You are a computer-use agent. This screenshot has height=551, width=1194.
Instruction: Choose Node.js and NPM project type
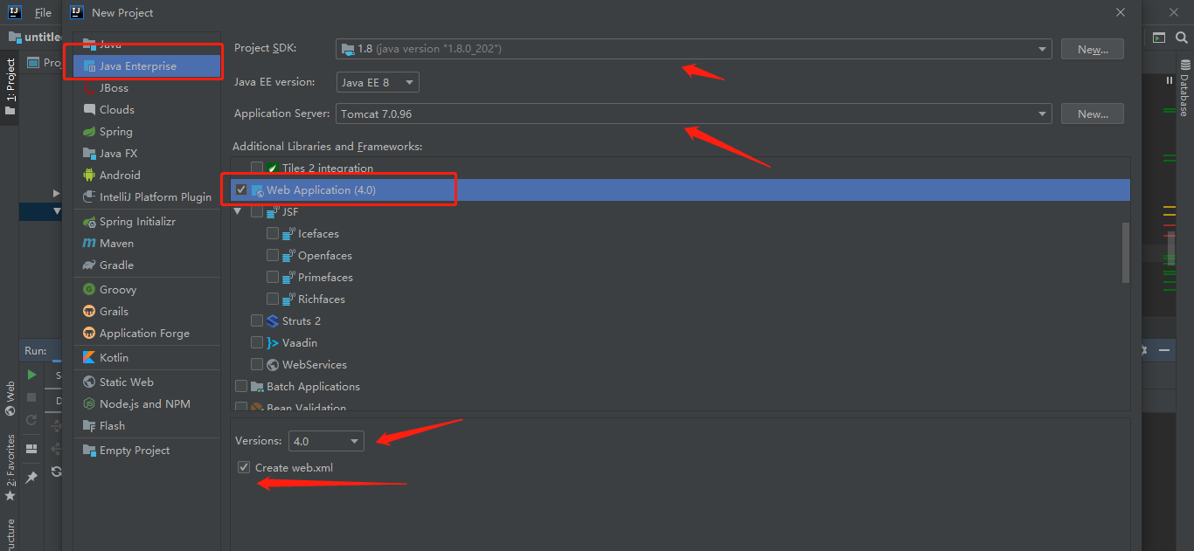147,404
